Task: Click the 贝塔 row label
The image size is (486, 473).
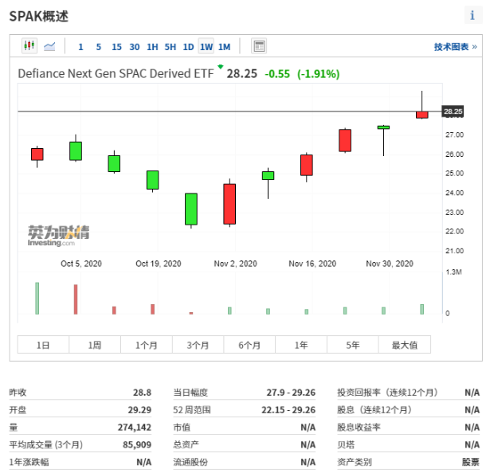Action: [346, 444]
